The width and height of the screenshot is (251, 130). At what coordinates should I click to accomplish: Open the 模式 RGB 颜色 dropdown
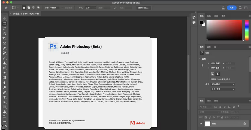click(223, 84)
